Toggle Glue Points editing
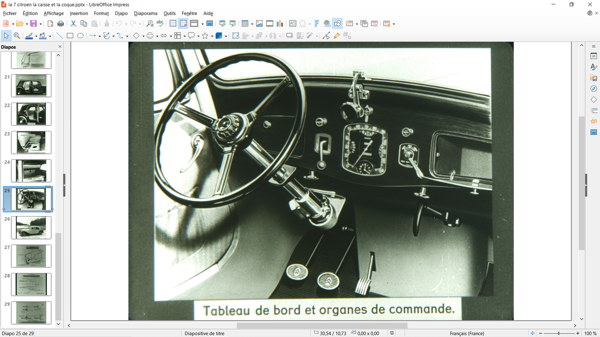The width and height of the screenshot is (600, 337). [x=337, y=36]
